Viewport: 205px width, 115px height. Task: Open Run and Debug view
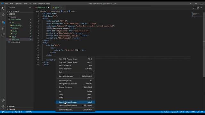(x=3, y=28)
